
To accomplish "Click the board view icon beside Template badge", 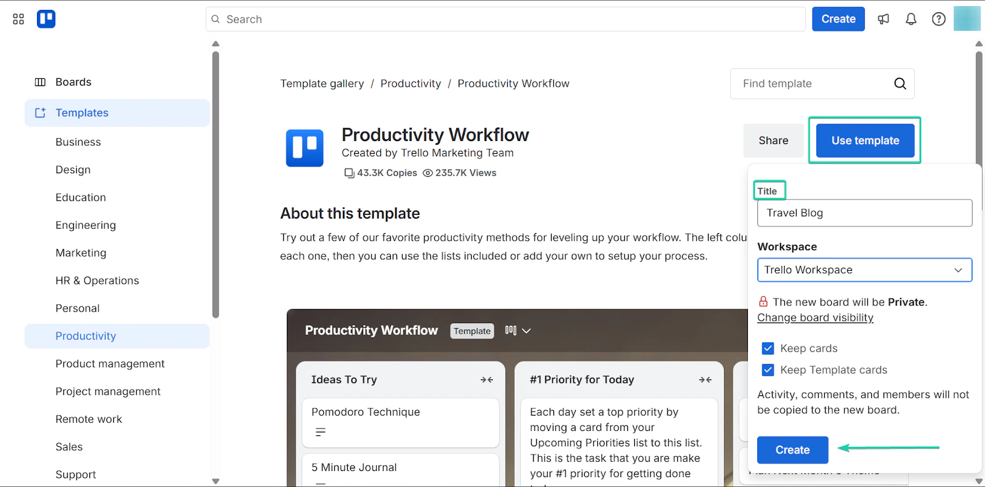I will click(510, 331).
